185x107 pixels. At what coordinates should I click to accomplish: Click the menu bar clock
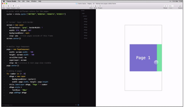click(177, 1)
